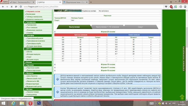The image size is (188, 106).
Task: Add page to bookmarks heart icon
Action: [x=166, y=7]
